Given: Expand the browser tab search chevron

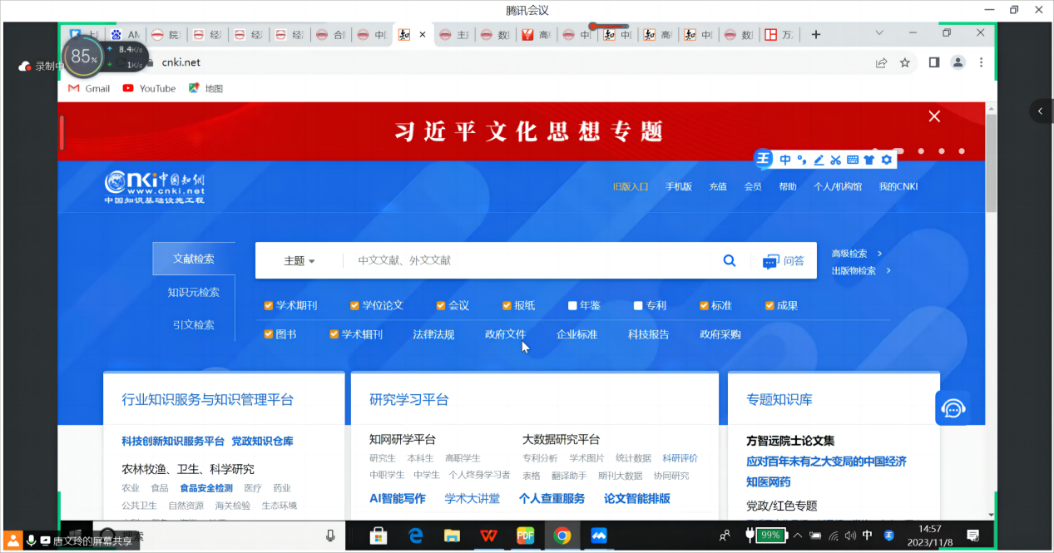Looking at the screenshot, I should click(879, 33).
